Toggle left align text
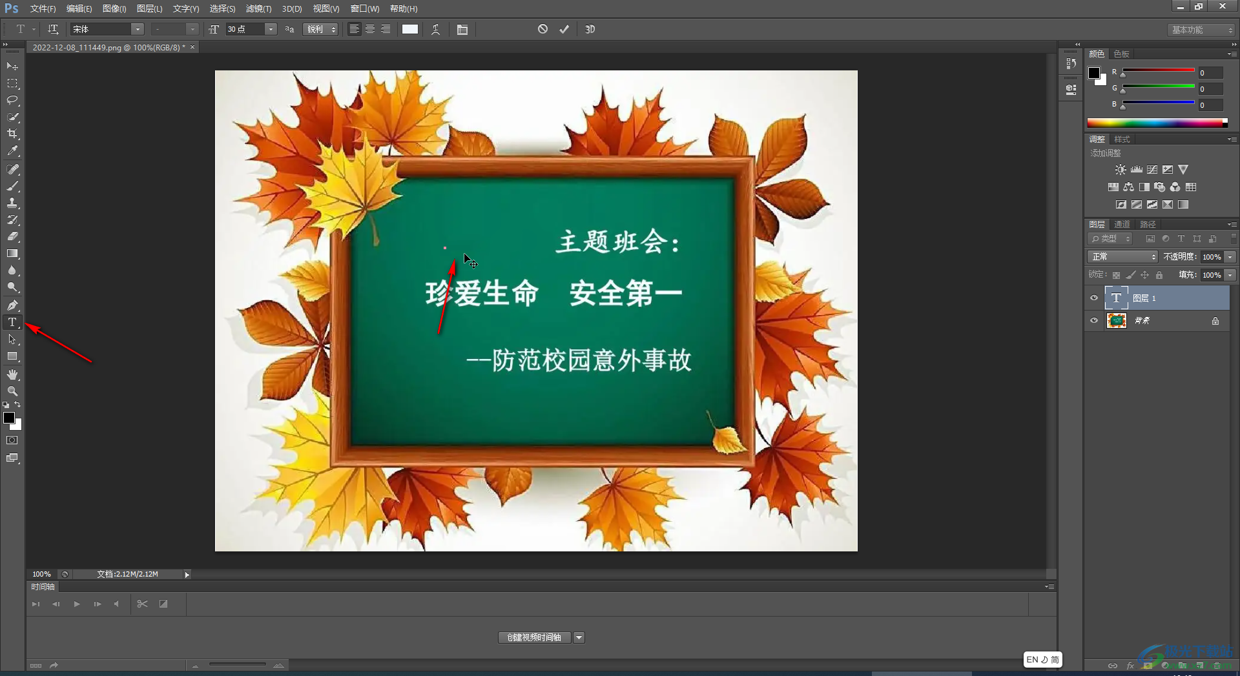The height and width of the screenshot is (676, 1240). pos(354,29)
